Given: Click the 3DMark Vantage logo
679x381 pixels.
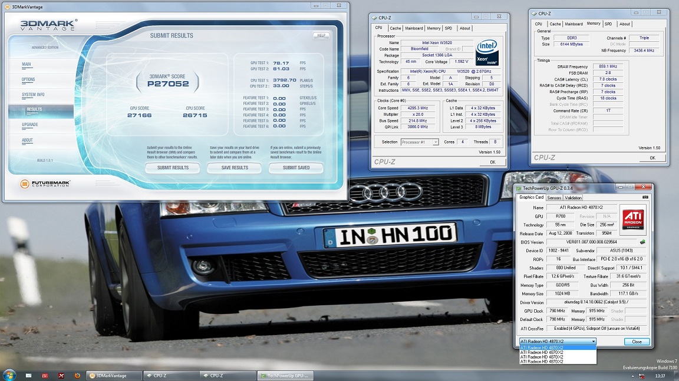Looking at the screenshot, I should point(48,25).
